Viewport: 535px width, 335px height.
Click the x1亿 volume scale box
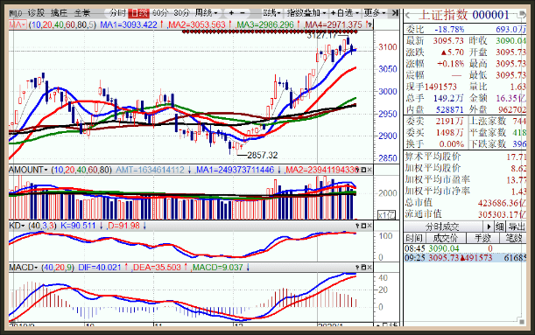(x=386, y=215)
